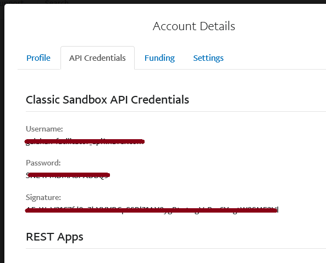Focus the Search field in top bar

(57, 2)
